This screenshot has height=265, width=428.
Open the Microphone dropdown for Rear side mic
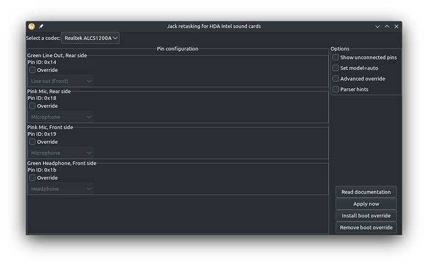click(x=61, y=117)
